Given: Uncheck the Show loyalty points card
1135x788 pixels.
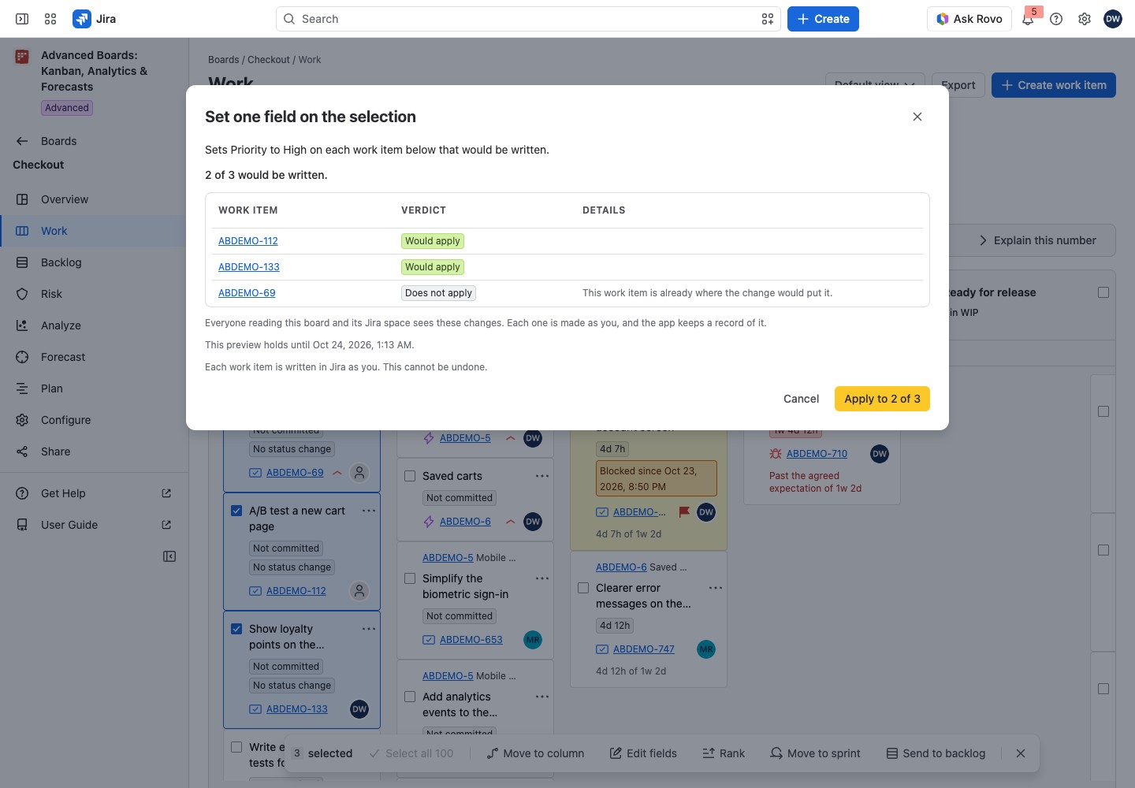Looking at the screenshot, I should (236, 629).
